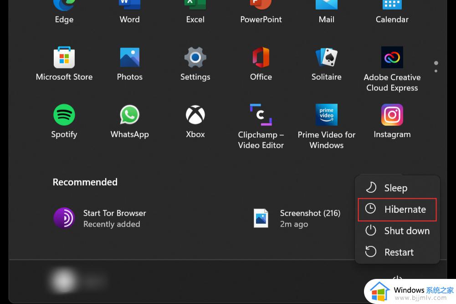Open Start Tor Browser recommendation

click(x=100, y=218)
